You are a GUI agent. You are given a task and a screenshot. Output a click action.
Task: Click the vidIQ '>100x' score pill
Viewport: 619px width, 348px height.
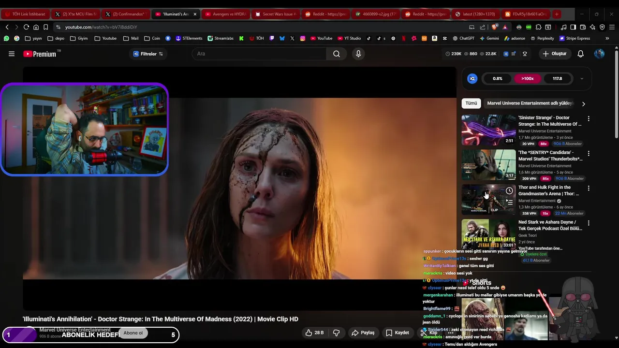coord(527,78)
